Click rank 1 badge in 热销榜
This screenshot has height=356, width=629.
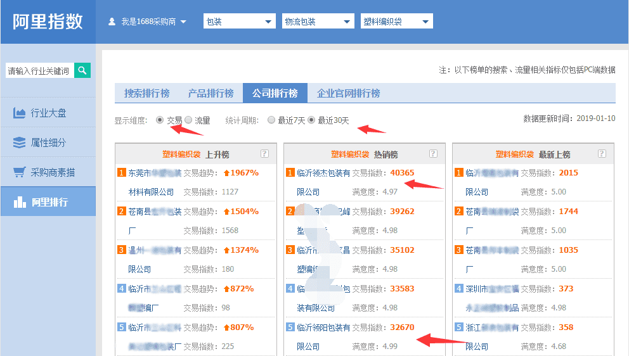[290, 172]
